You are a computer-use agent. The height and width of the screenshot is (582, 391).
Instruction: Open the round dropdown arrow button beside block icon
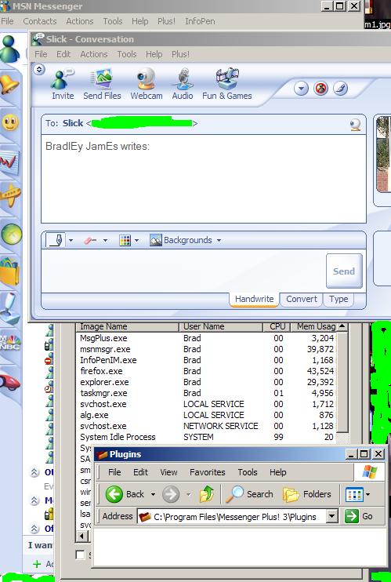tap(301, 89)
